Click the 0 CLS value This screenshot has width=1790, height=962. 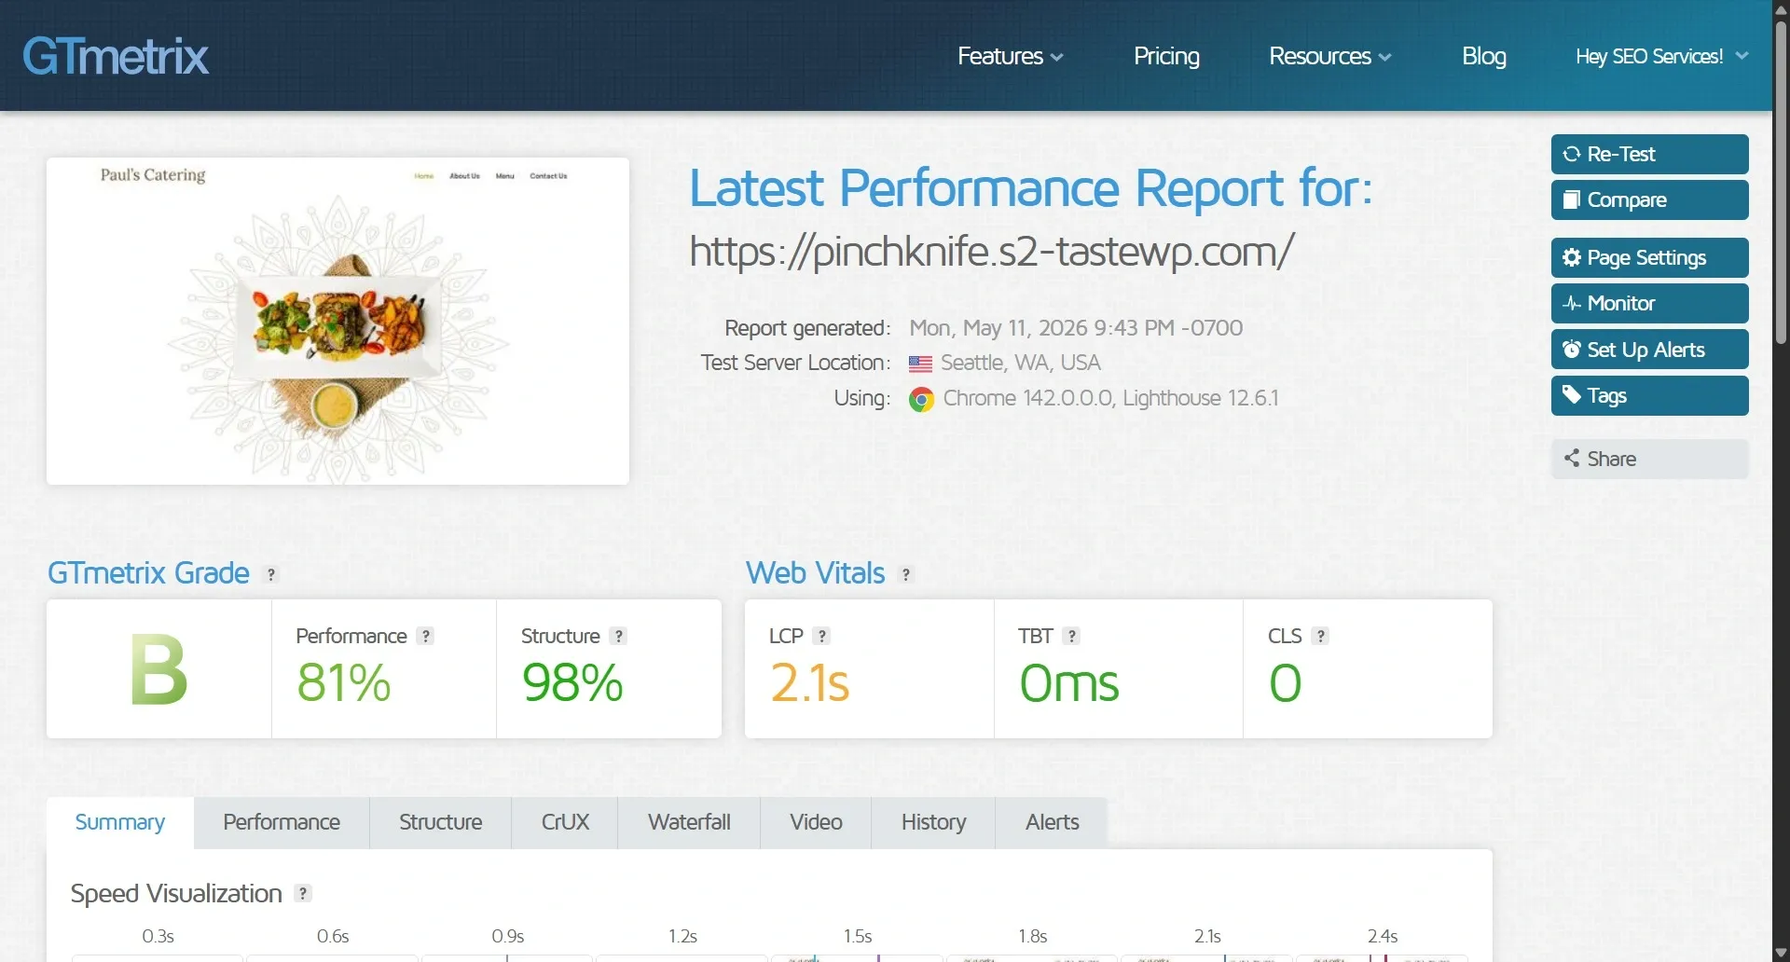pos(1285,682)
